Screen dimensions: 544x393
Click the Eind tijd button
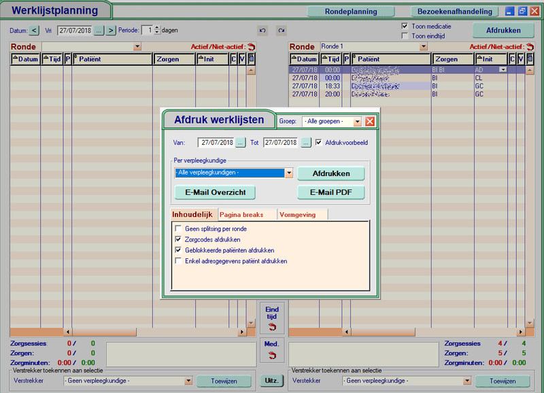coord(272,318)
